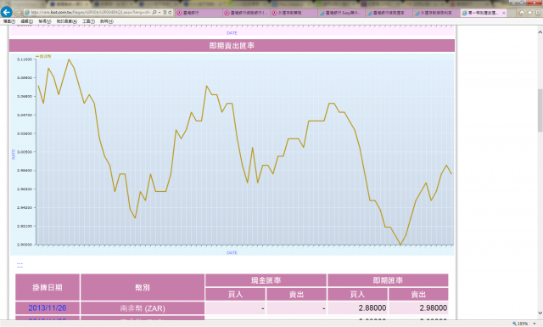
Task: Switch to the fifth tab, left of 外匯存款 rate tab
Action: coord(389,13)
